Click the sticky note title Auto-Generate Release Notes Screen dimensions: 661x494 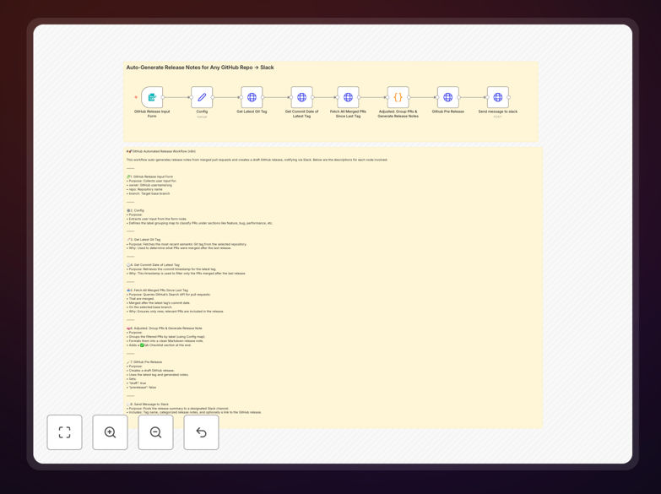pyautogui.click(x=200, y=68)
